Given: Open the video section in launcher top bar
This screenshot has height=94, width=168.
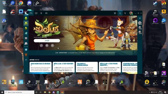Looking at the screenshot, I should [36, 13].
